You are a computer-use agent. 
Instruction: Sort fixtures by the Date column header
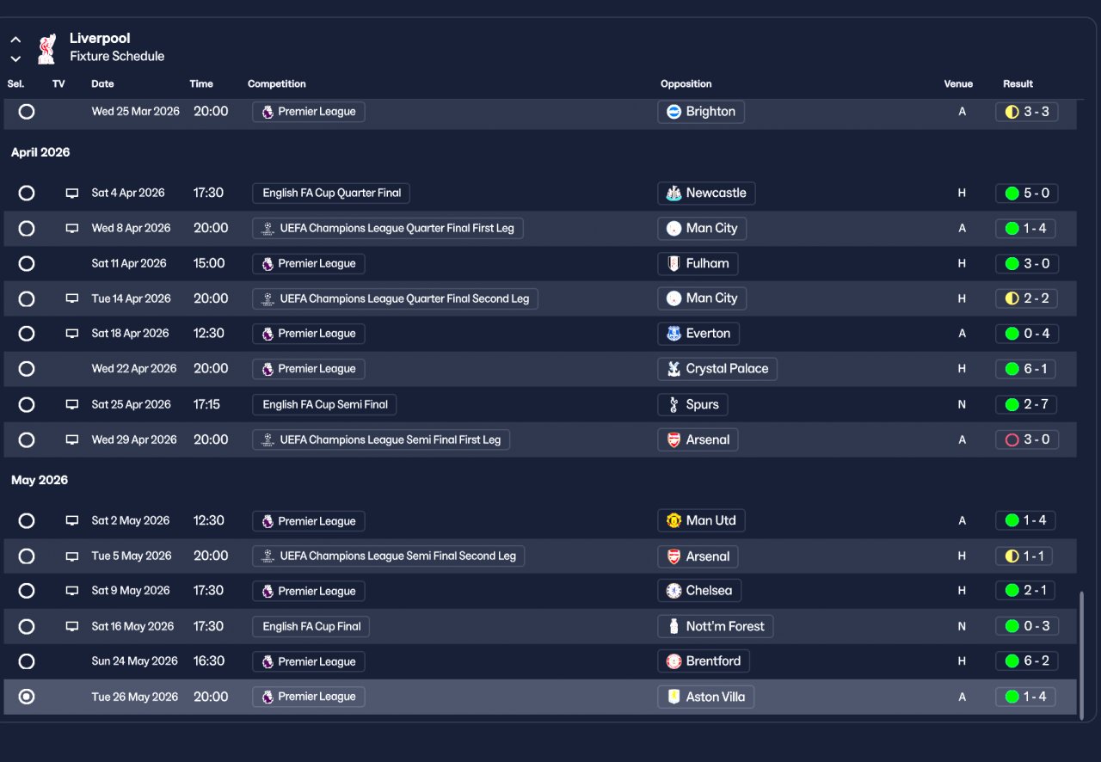tap(102, 84)
